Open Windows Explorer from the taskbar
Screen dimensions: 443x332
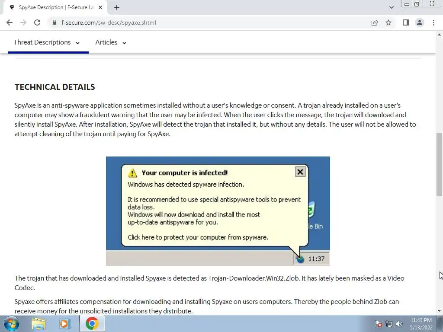[x=39, y=323]
